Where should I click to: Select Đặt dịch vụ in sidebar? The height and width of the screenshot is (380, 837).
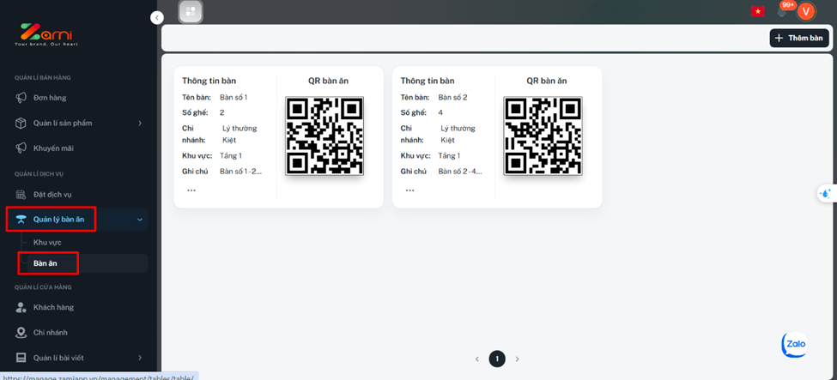pos(52,195)
